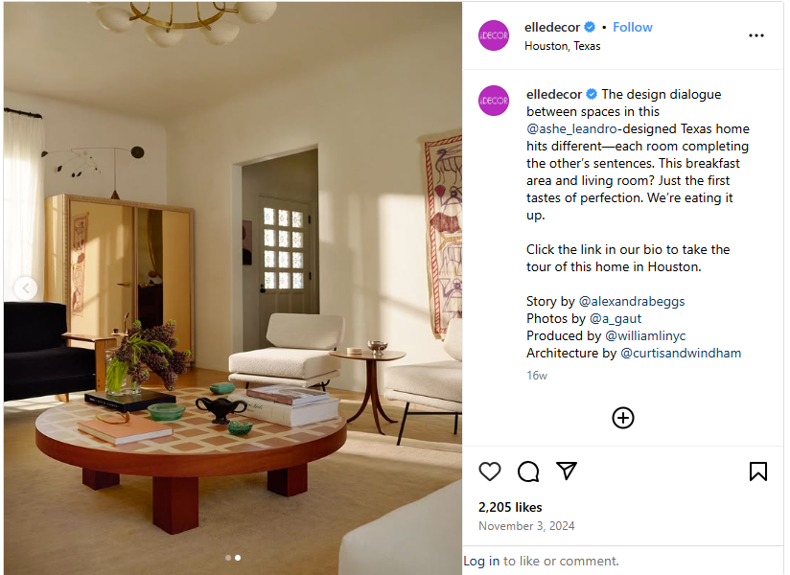Like the post with the heart icon
The image size is (790, 575).
coord(489,471)
